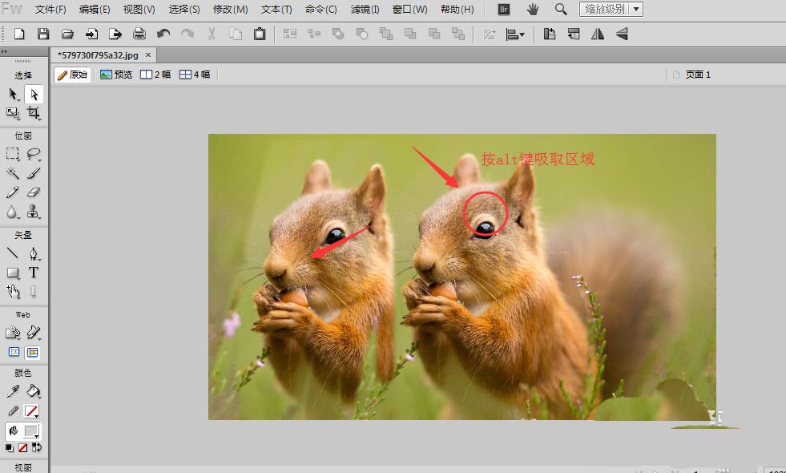This screenshot has height=473, width=786.
Task: Enable the 2 幅 (2-Up) view
Action: (155, 75)
